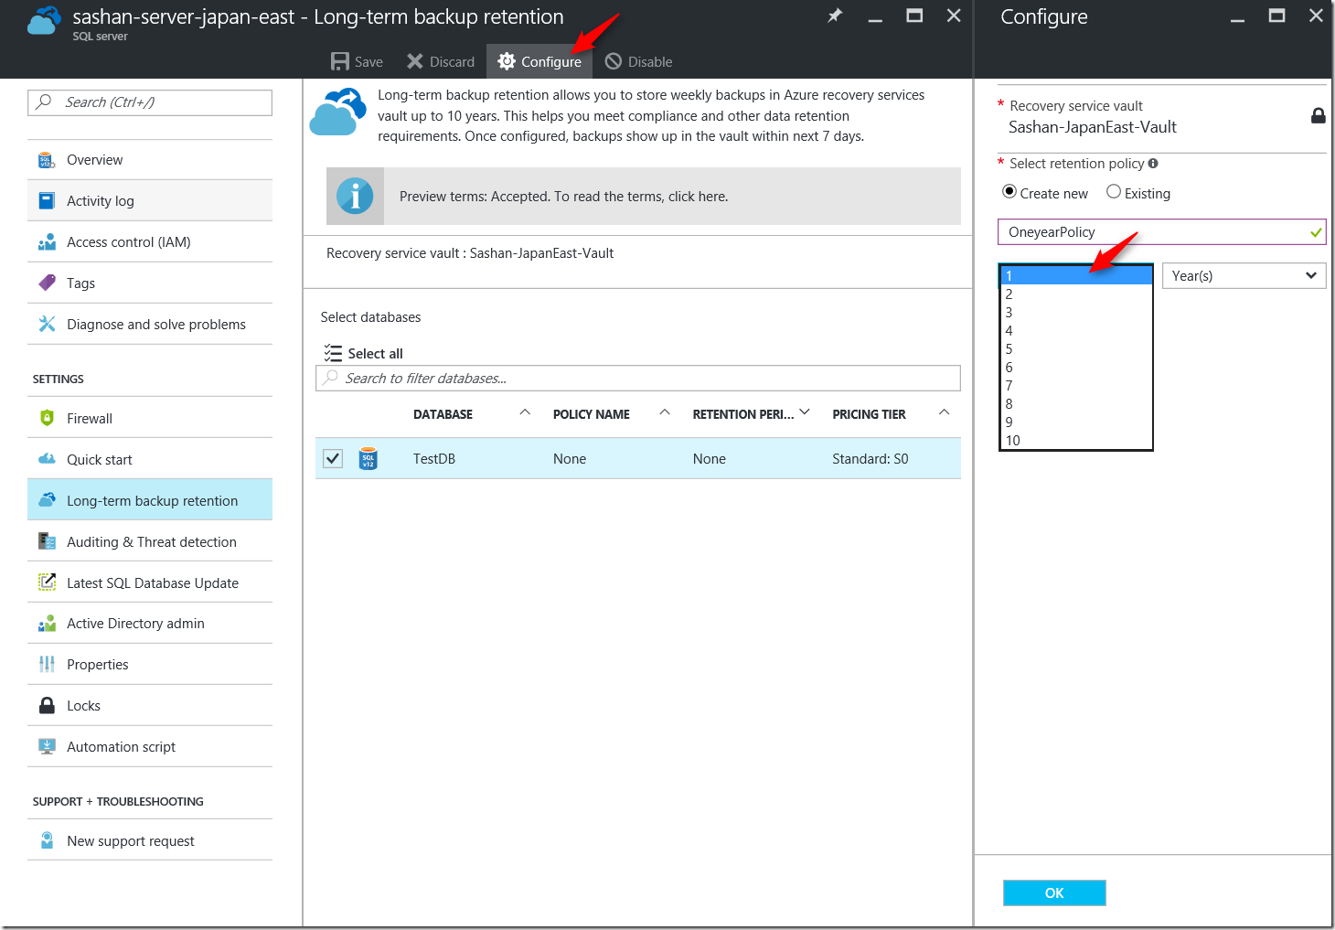Uncheck the TestDB database row
Viewport: 1335px width, 930px height.
pyautogui.click(x=332, y=458)
